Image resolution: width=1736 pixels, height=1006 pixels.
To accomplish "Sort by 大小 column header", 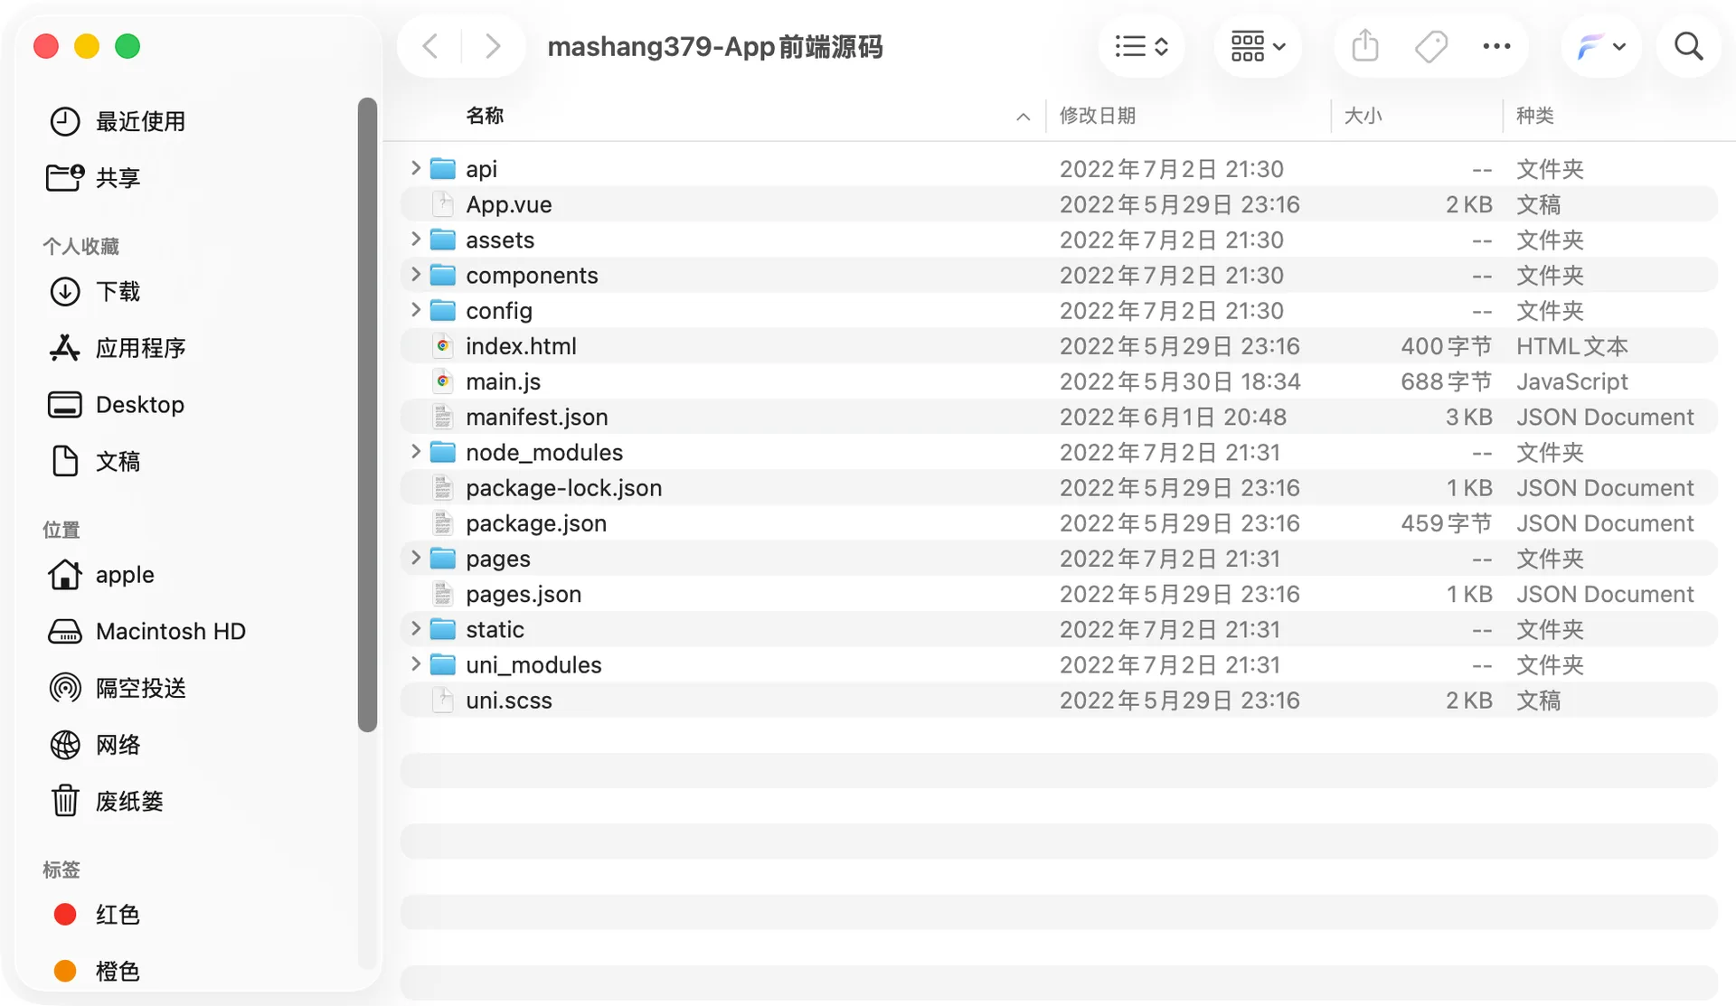I will [1363, 116].
